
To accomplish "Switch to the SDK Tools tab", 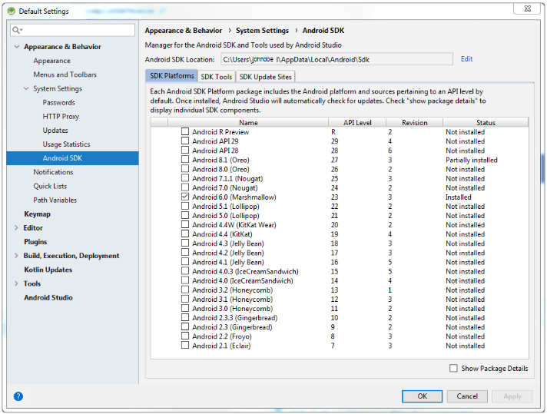I will 217,77.
